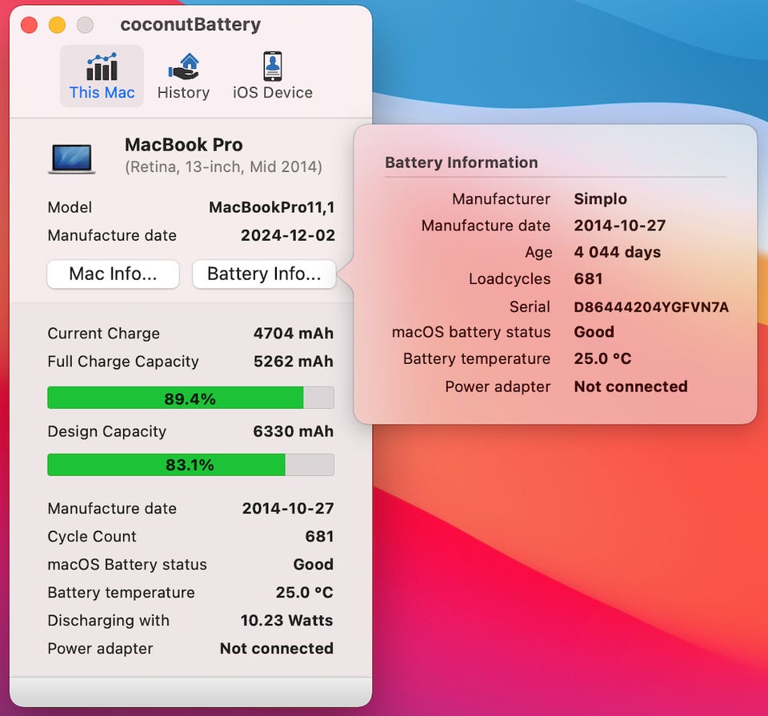This screenshot has height=716, width=768.
Task: Click the 10.23 Watts discharging value
Action: pos(286,621)
